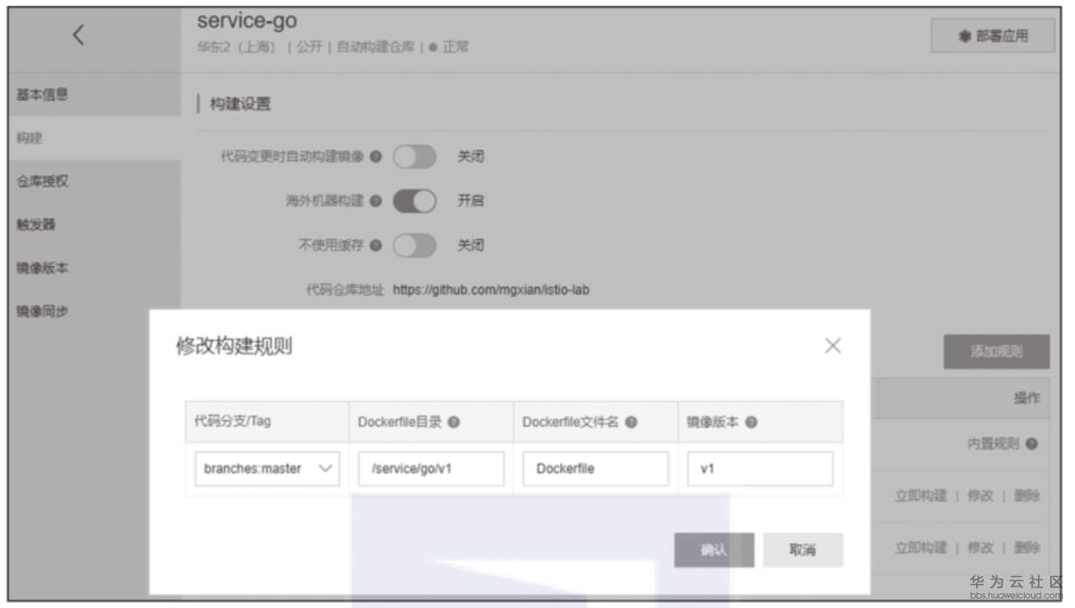This screenshot has width=1075, height=608.
Task: Open 镜像版本 in the sidebar
Action: [94, 268]
